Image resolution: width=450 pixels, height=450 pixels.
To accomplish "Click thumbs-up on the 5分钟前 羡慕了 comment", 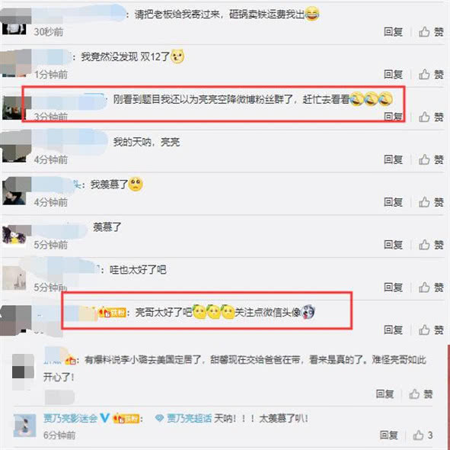I will tap(431, 245).
